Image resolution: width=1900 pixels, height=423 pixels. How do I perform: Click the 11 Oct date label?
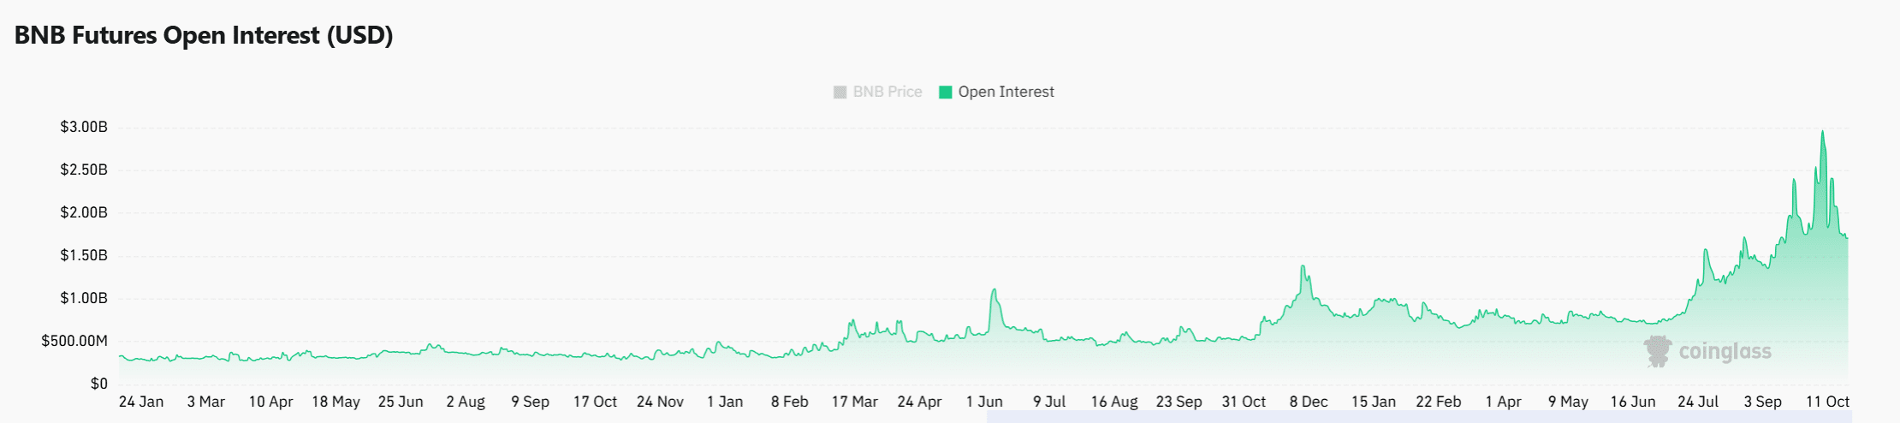1827,402
